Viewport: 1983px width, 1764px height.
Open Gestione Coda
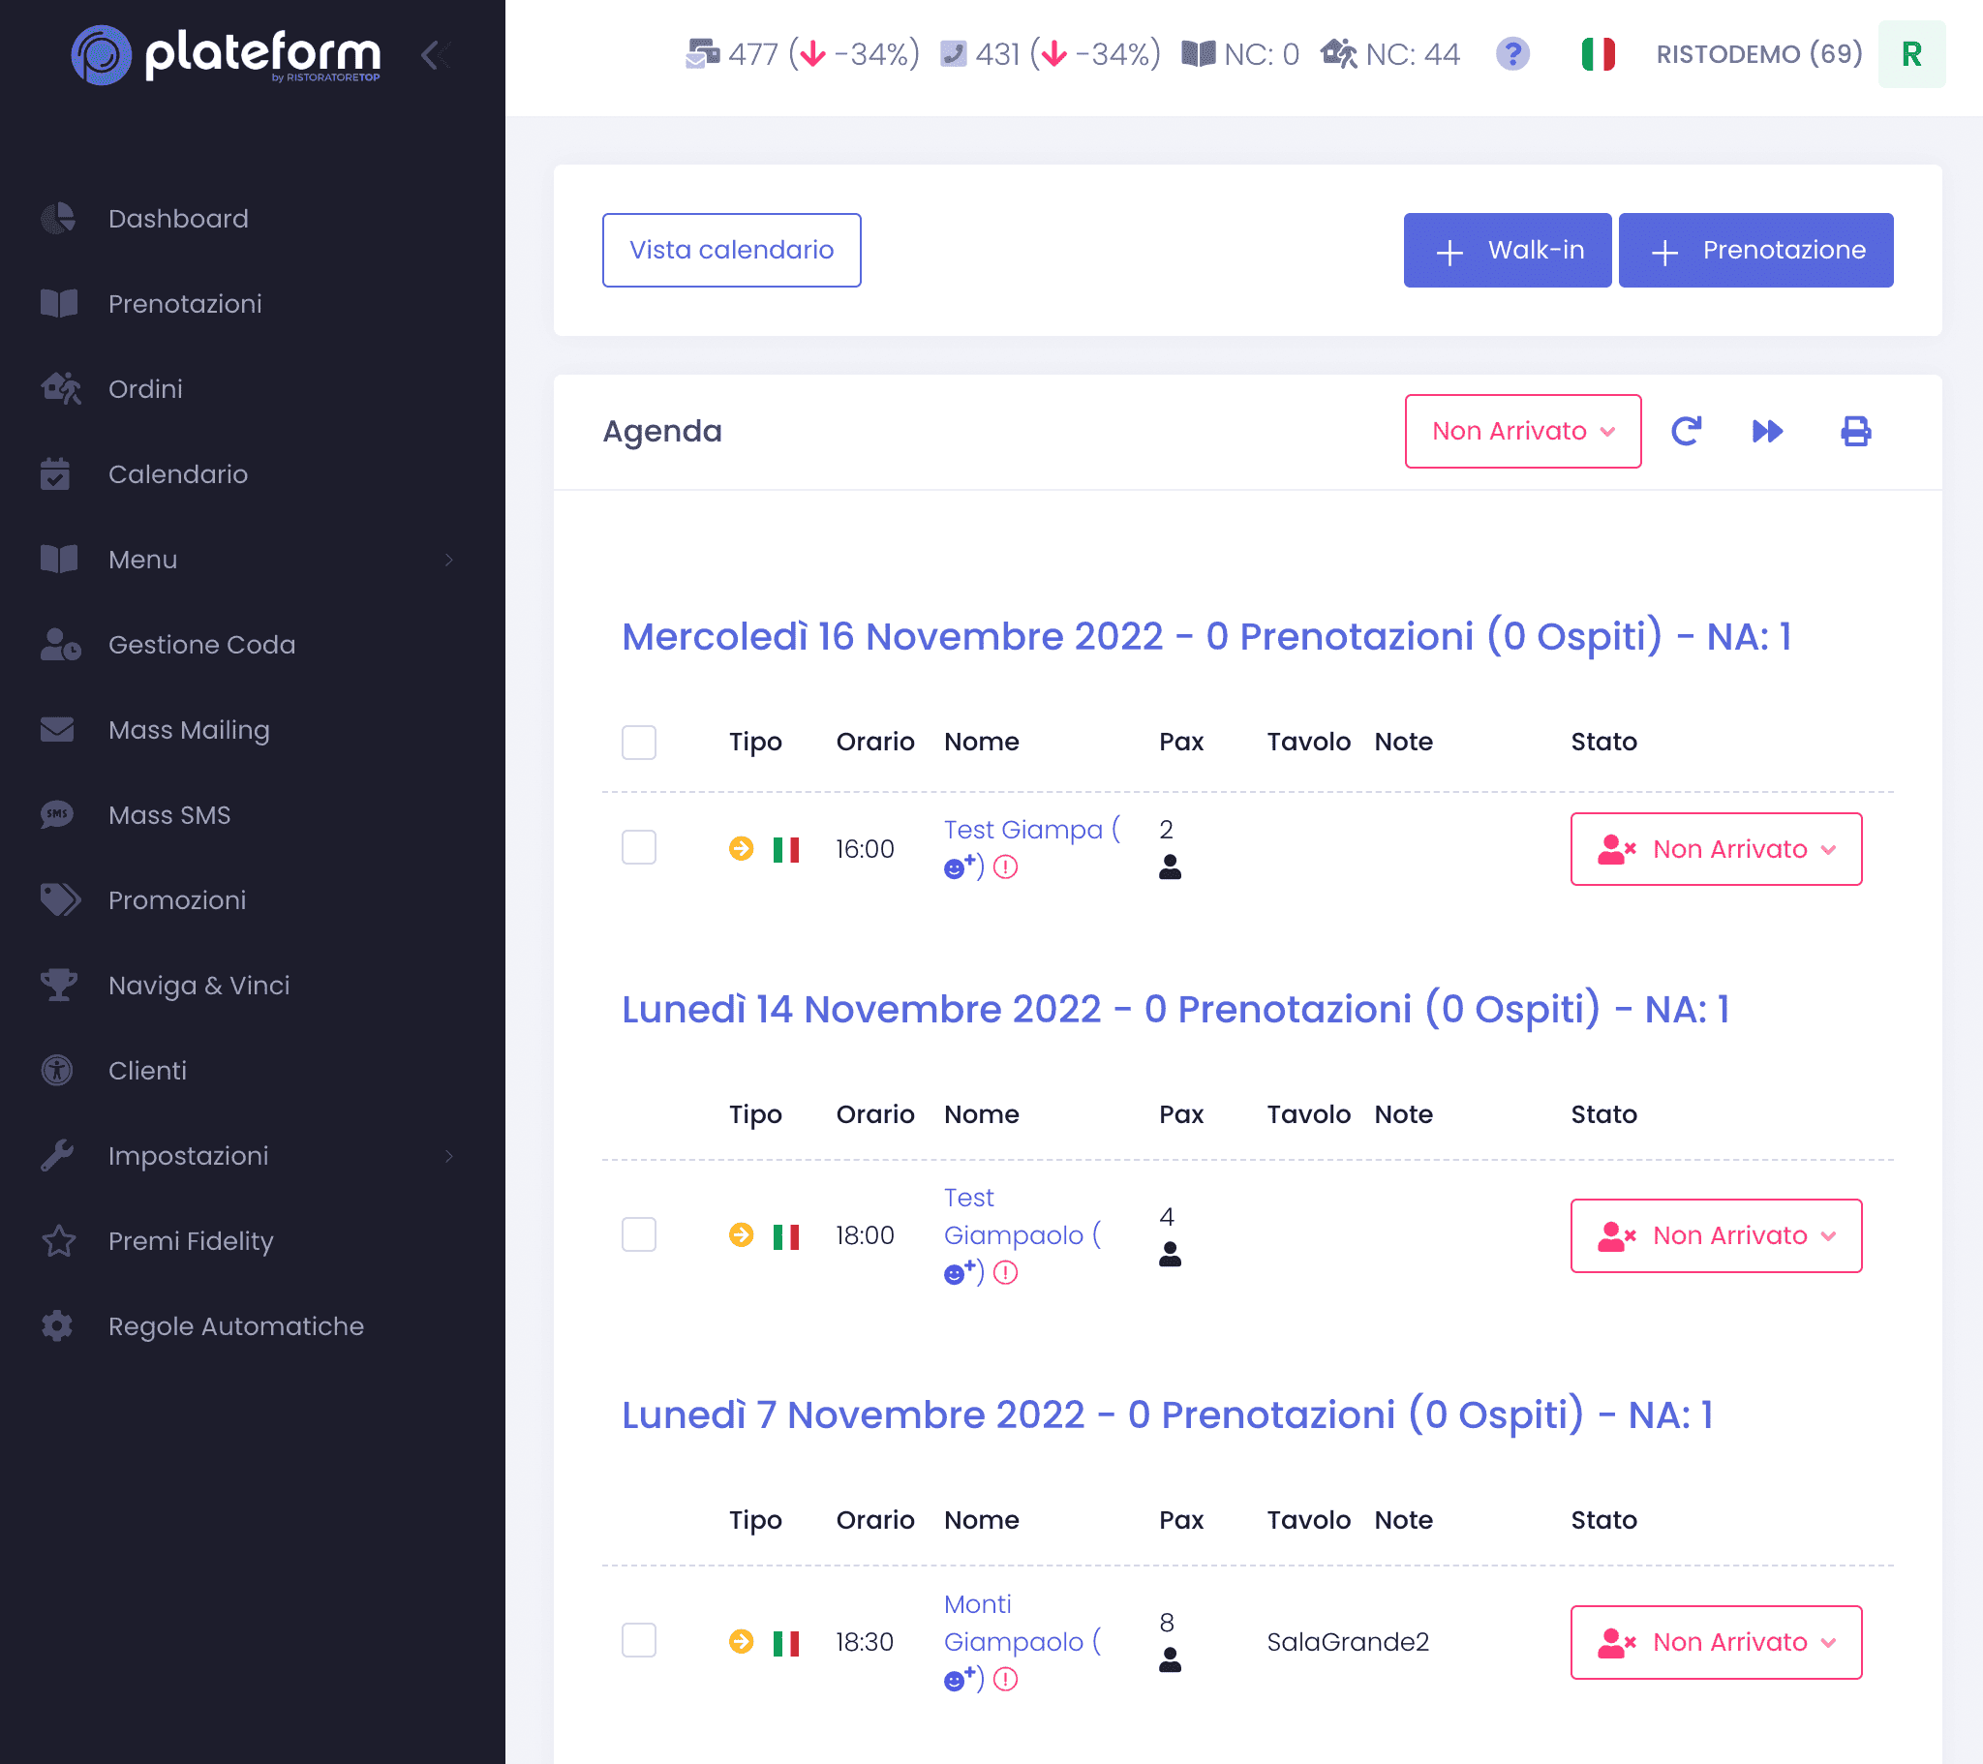point(201,645)
